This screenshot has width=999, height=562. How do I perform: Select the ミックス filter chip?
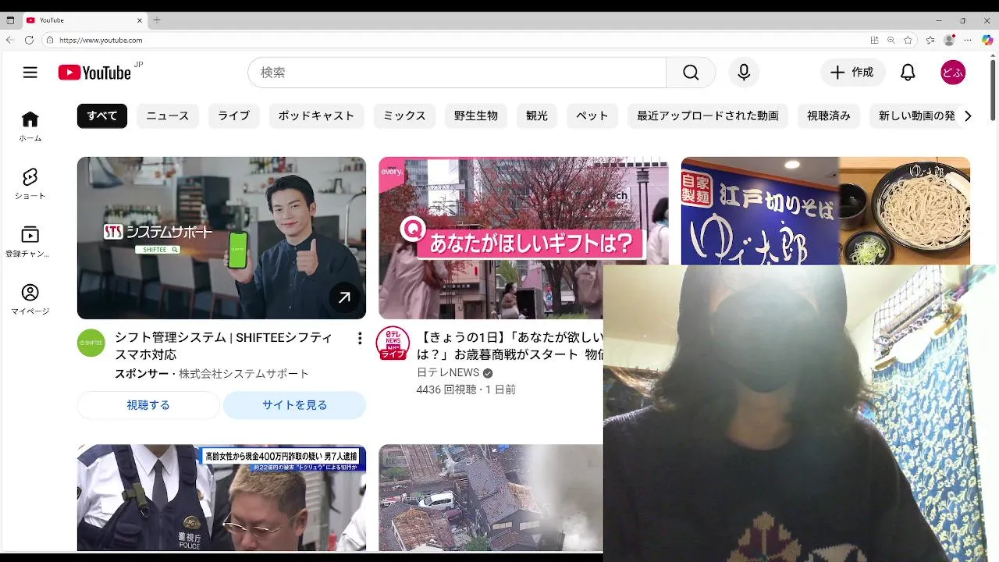(x=404, y=116)
